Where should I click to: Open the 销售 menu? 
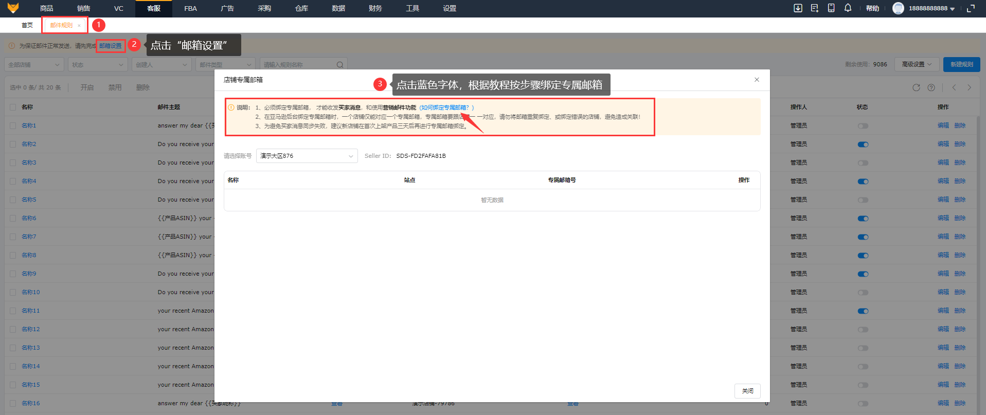83,8
